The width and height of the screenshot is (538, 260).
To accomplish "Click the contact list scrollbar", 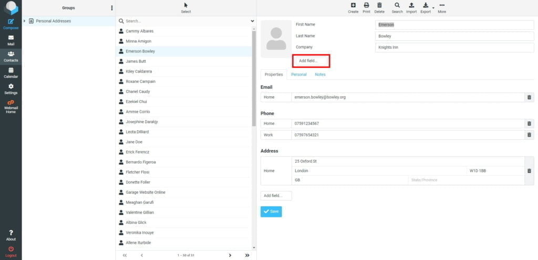I will click(x=254, y=79).
